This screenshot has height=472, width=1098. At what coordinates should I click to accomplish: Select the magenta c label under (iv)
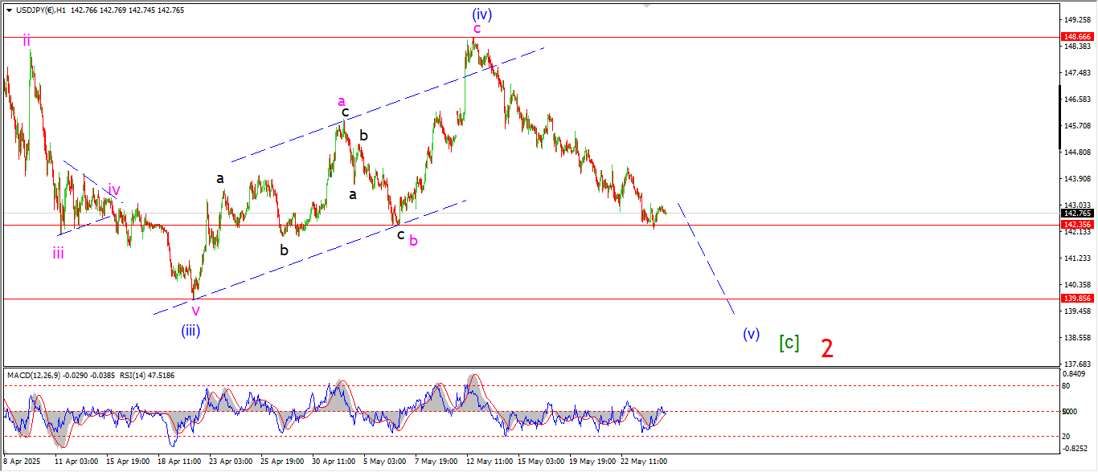click(x=477, y=29)
